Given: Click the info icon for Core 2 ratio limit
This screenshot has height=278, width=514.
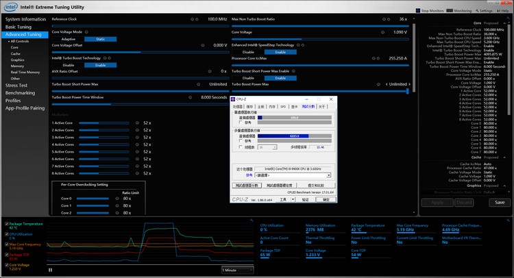Looking at the screenshot, I should [117, 213].
